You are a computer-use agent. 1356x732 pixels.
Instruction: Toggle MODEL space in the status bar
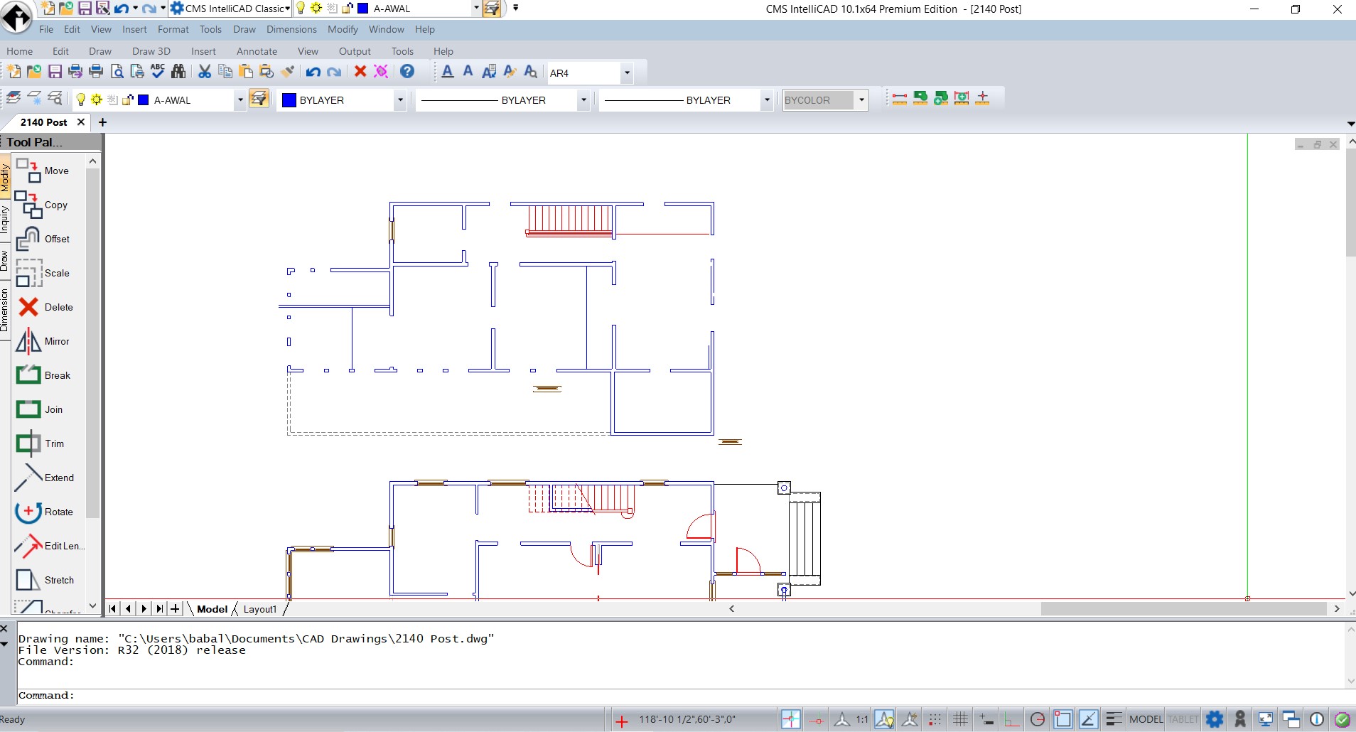pyautogui.click(x=1146, y=719)
